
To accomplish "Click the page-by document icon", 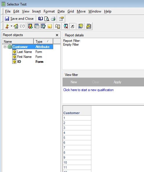I will 58,26.
